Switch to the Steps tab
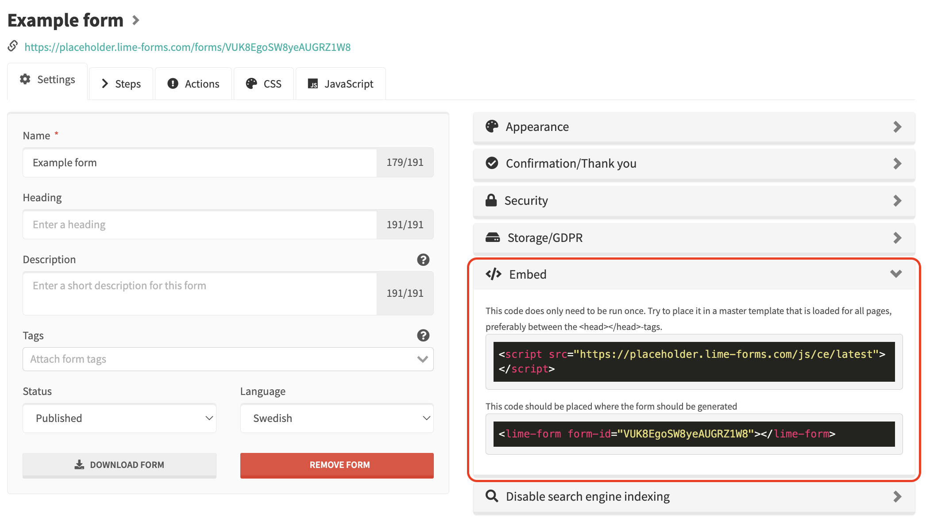This screenshot has height=529, width=926. [x=121, y=83]
